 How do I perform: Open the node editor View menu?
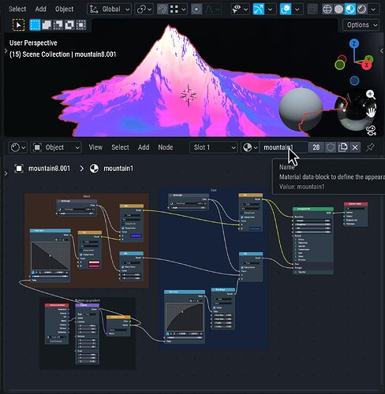click(x=95, y=147)
